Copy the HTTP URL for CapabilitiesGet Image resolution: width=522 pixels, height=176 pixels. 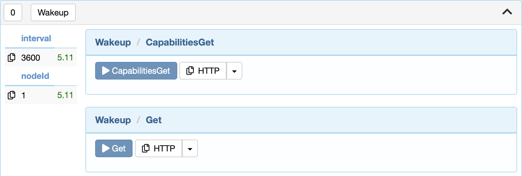pos(203,71)
